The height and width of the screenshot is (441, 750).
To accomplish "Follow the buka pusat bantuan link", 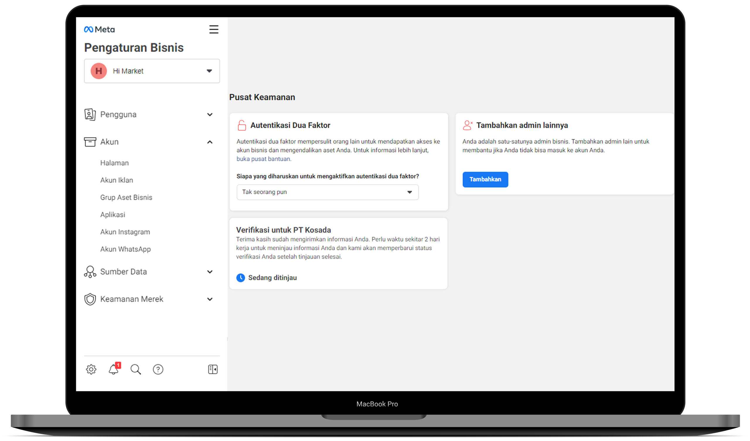I will (264, 159).
